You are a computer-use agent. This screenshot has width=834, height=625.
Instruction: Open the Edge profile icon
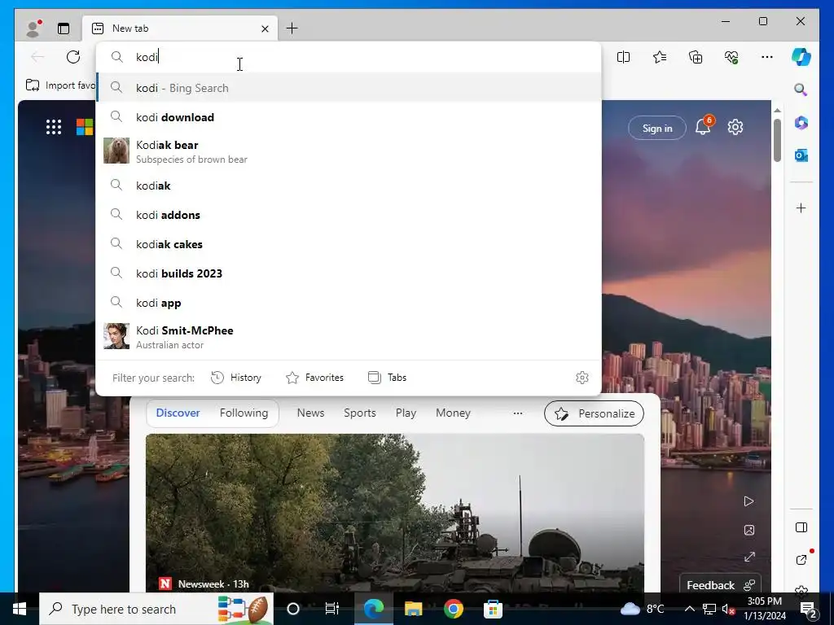tap(33, 28)
